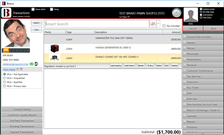This screenshot has width=224, height=135.
Task: Open the Smart Search dropdown arrow
Action: click(x=158, y=24)
